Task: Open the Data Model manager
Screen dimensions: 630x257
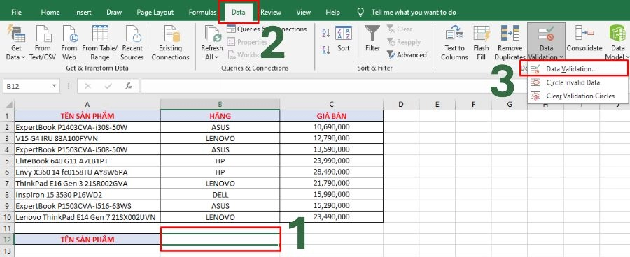Action: click(x=617, y=43)
